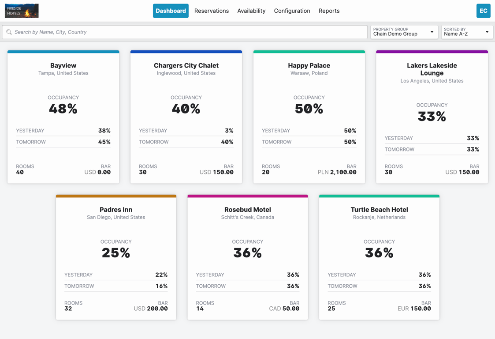Expand the Sorted By dropdown

467,32
